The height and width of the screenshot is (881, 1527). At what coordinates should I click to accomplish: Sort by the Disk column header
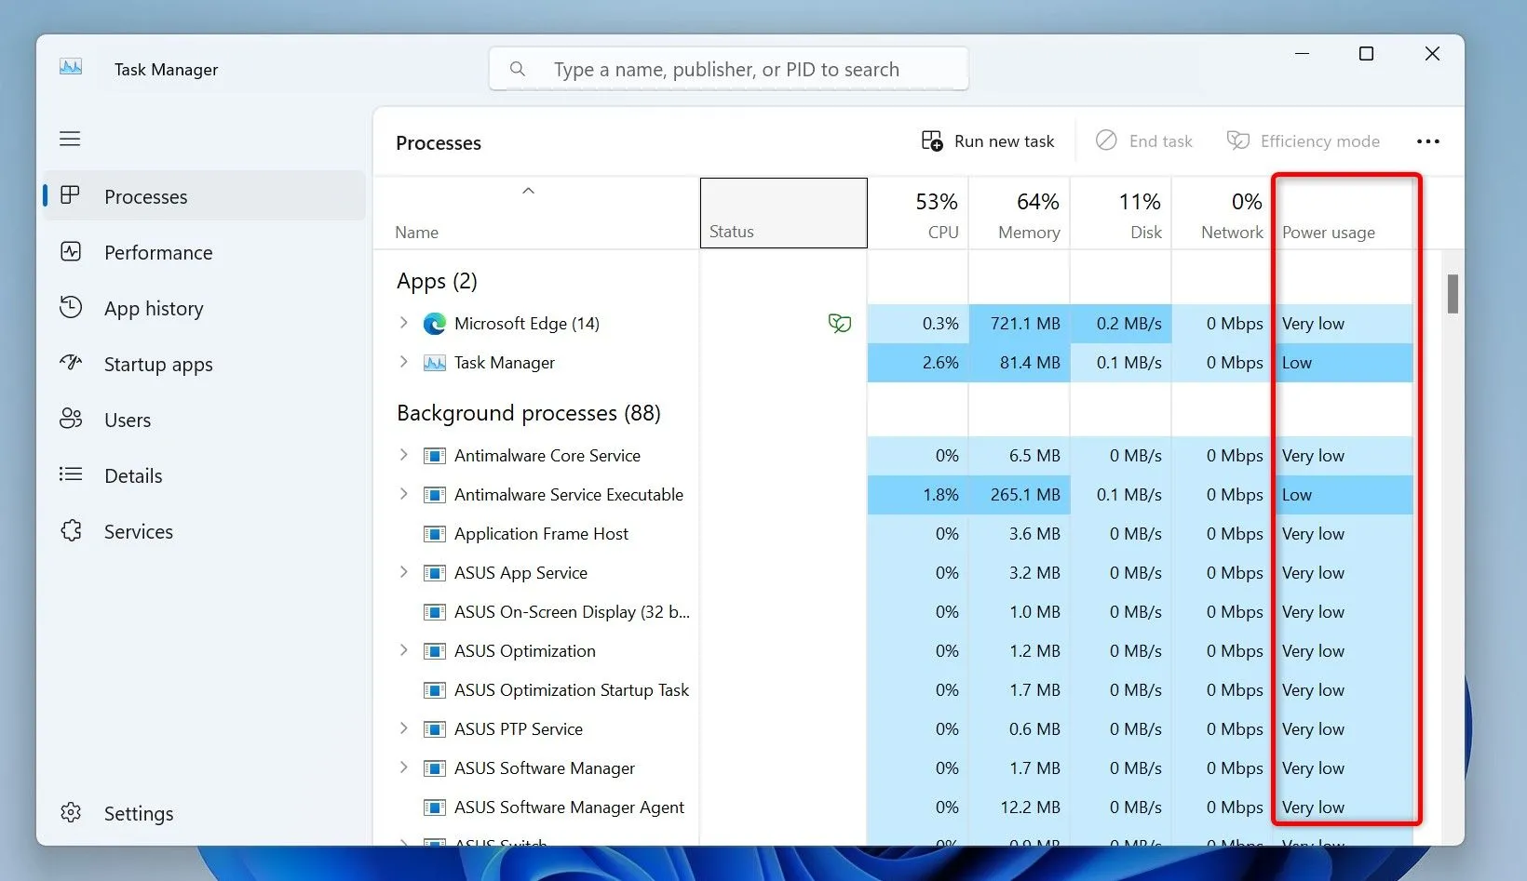tap(1121, 213)
